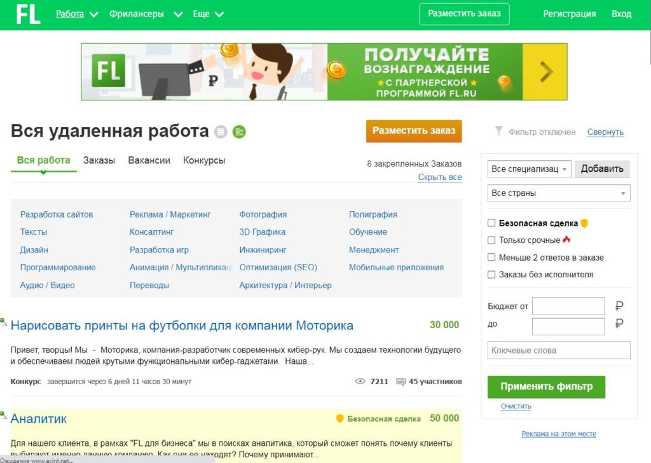Switch to the Заказы tab

(99, 160)
